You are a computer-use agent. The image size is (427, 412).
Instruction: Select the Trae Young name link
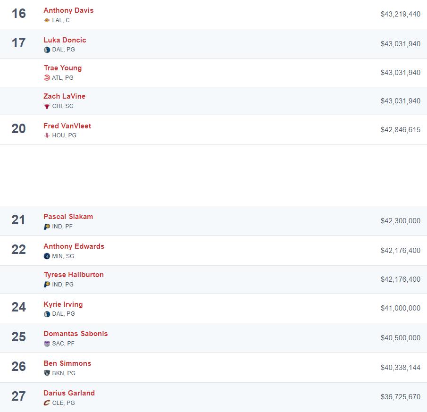tap(63, 68)
